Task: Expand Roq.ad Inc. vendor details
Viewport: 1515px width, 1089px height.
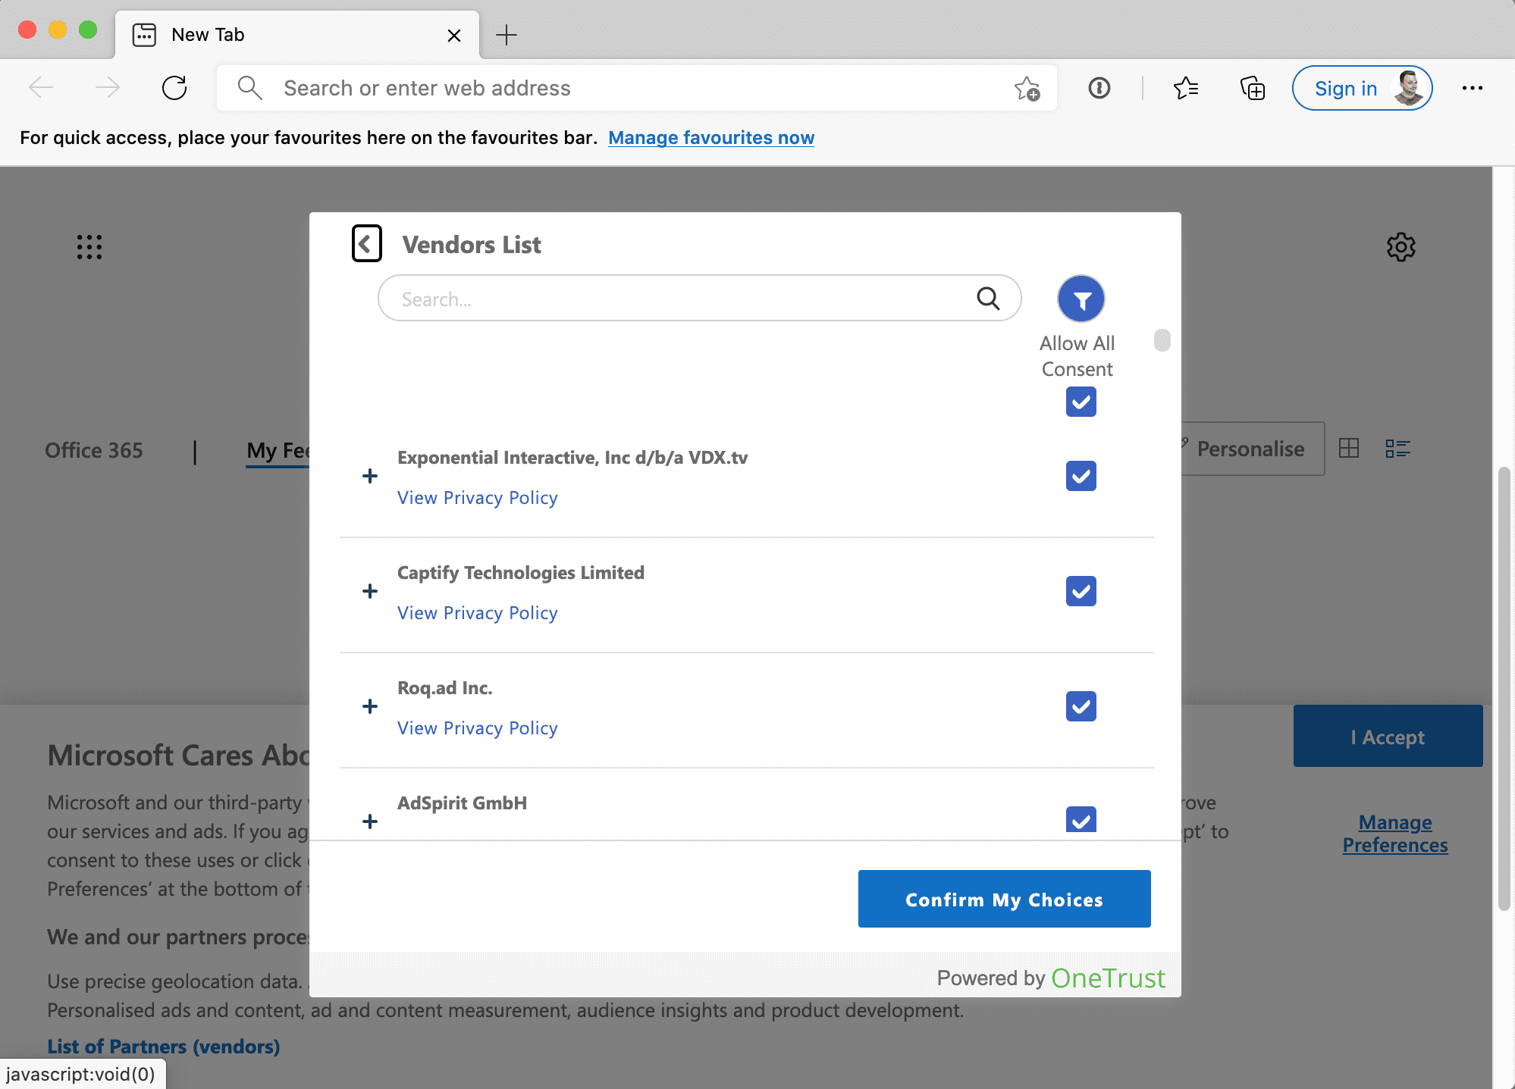Action: coord(370,706)
